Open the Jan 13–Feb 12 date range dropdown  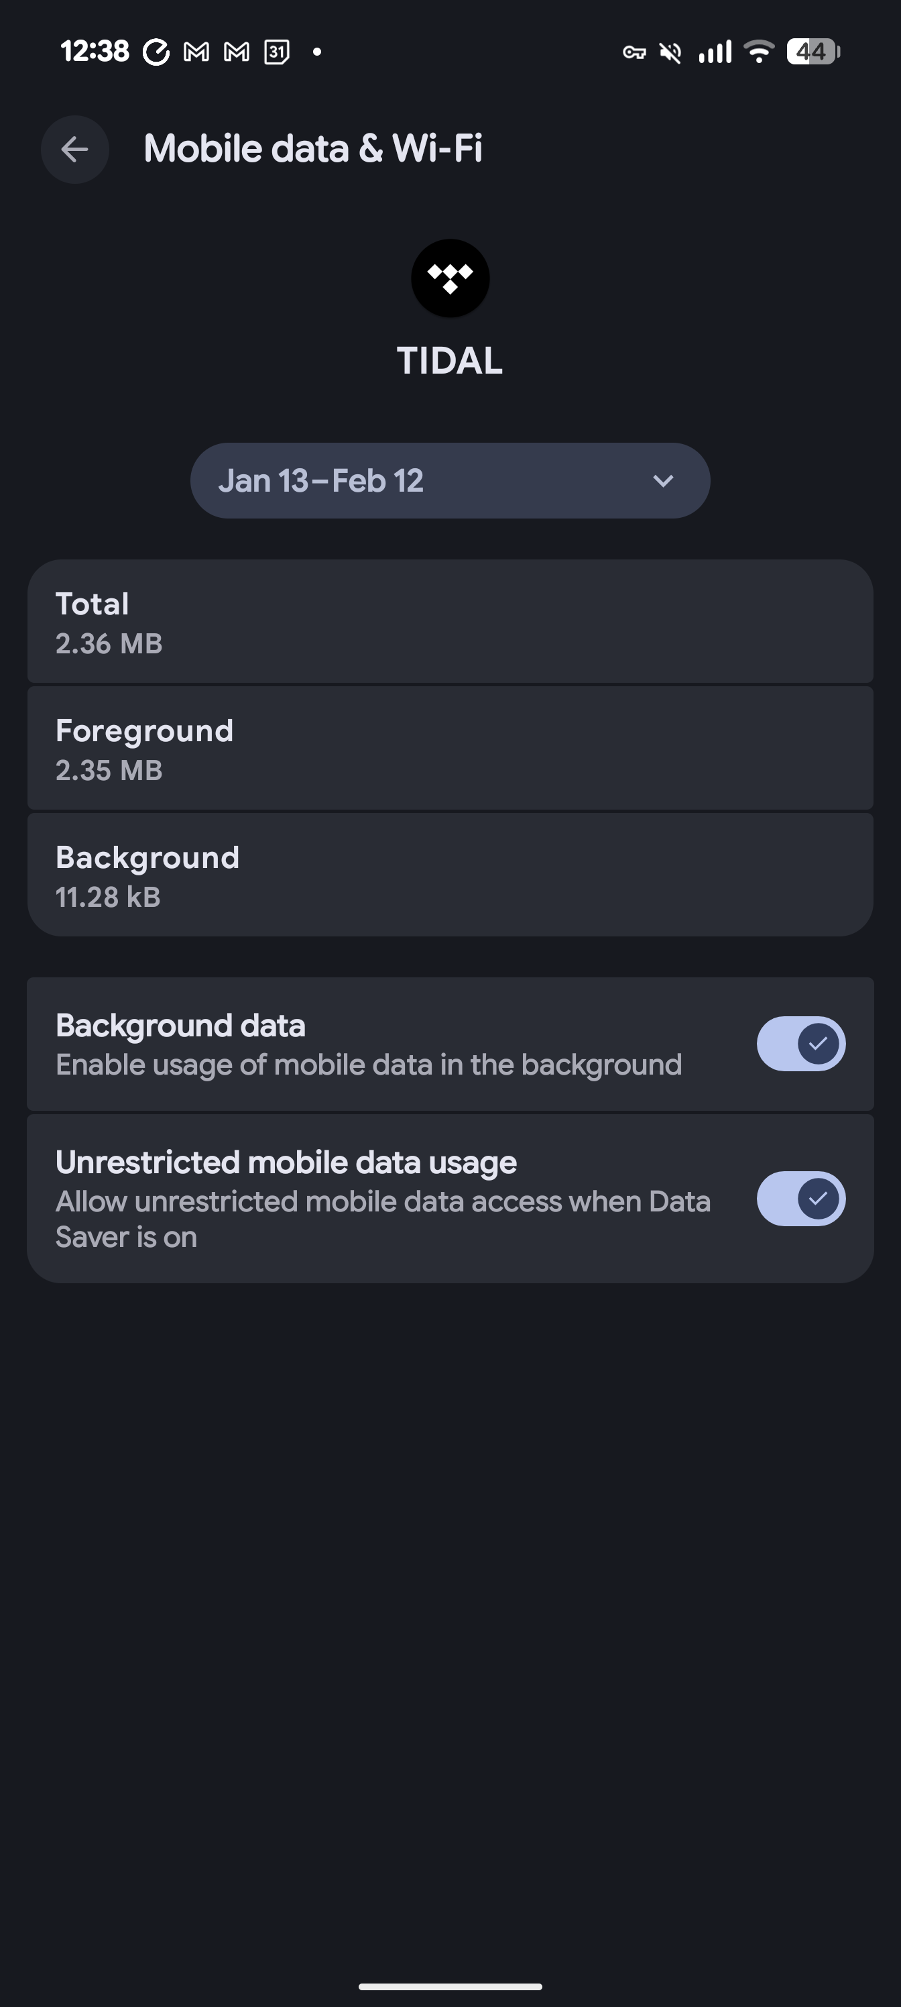pyautogui.click(x=449, y=481)
